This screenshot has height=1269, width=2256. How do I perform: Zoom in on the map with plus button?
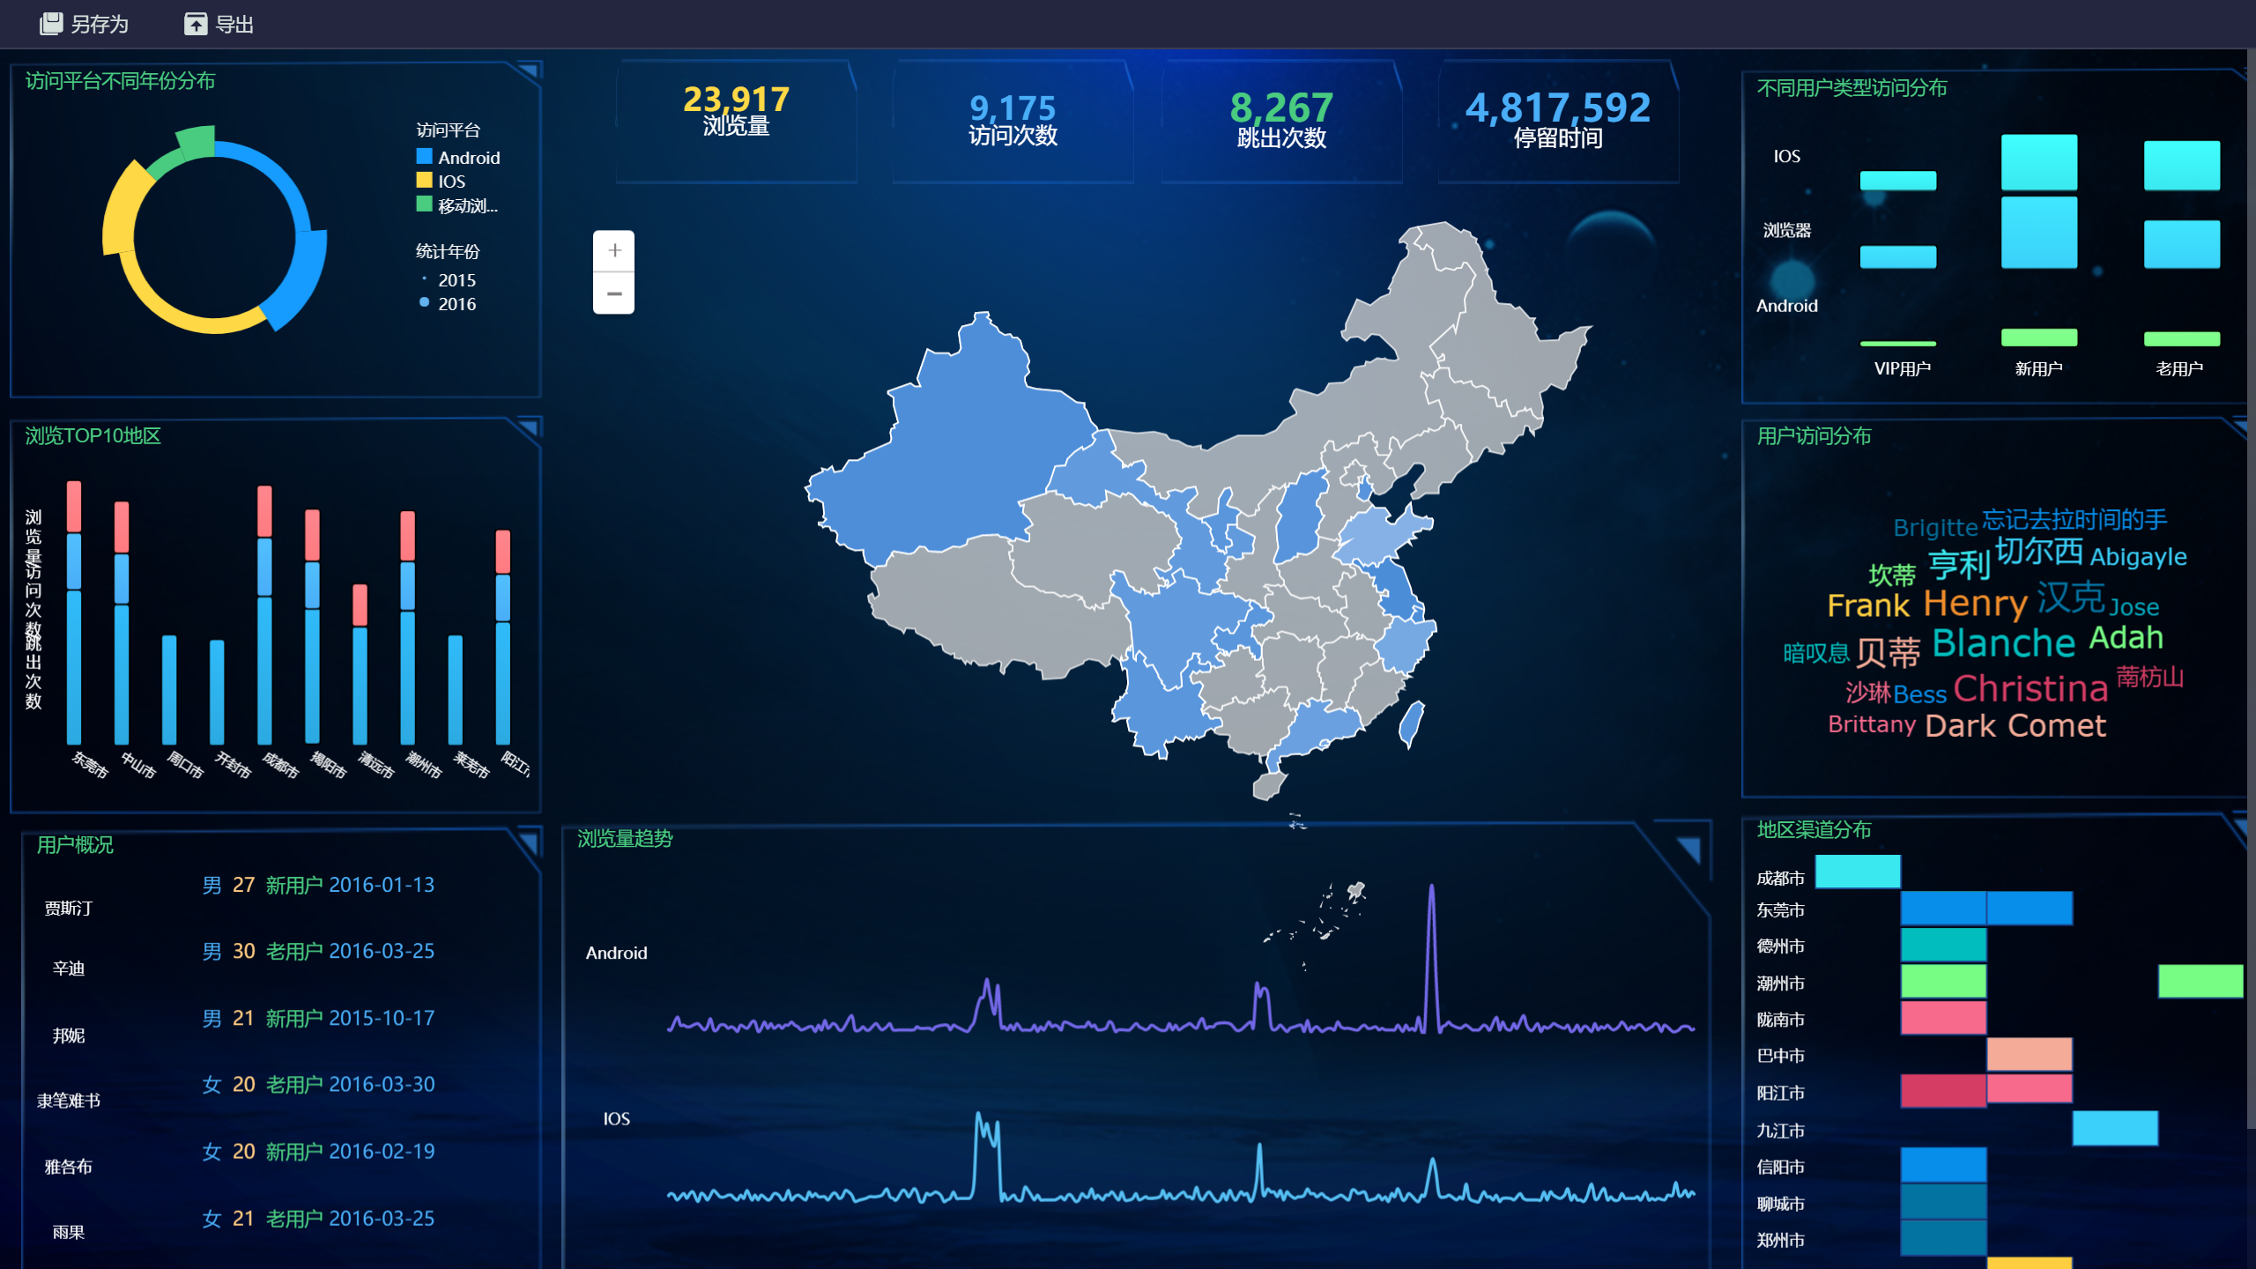point(614,251)
